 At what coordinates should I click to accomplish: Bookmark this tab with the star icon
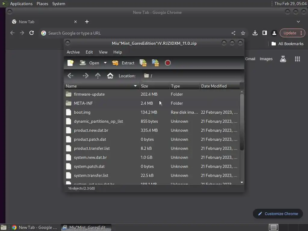pos(243,33)
